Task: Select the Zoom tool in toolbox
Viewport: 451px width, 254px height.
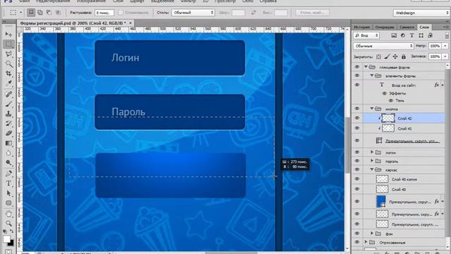Action: tap(8, 224)
